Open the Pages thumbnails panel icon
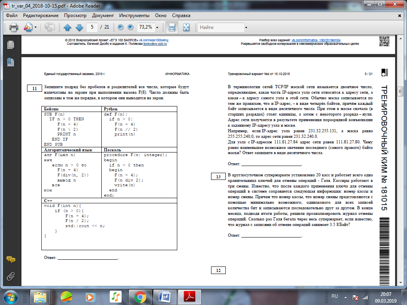 pos(11,45)
